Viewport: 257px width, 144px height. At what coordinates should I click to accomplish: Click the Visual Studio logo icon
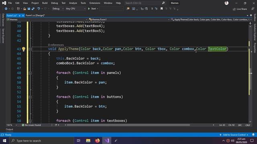(x=4, y=3)
